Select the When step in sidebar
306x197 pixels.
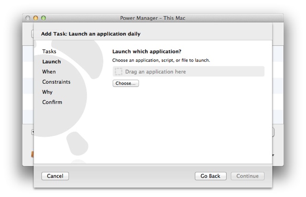[49, 72]
